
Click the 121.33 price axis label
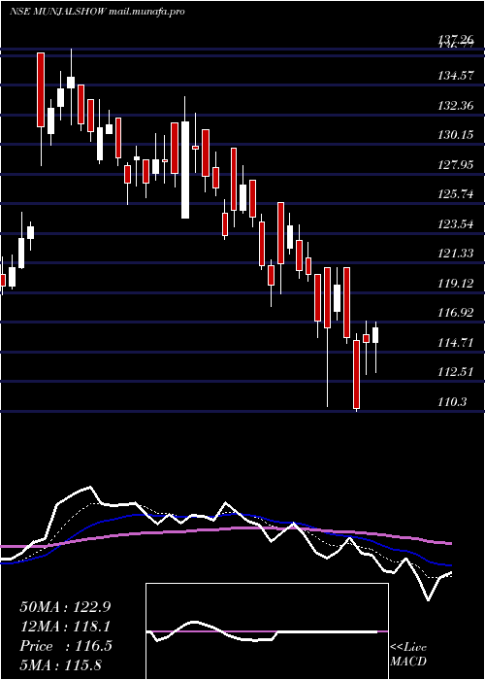455,254
